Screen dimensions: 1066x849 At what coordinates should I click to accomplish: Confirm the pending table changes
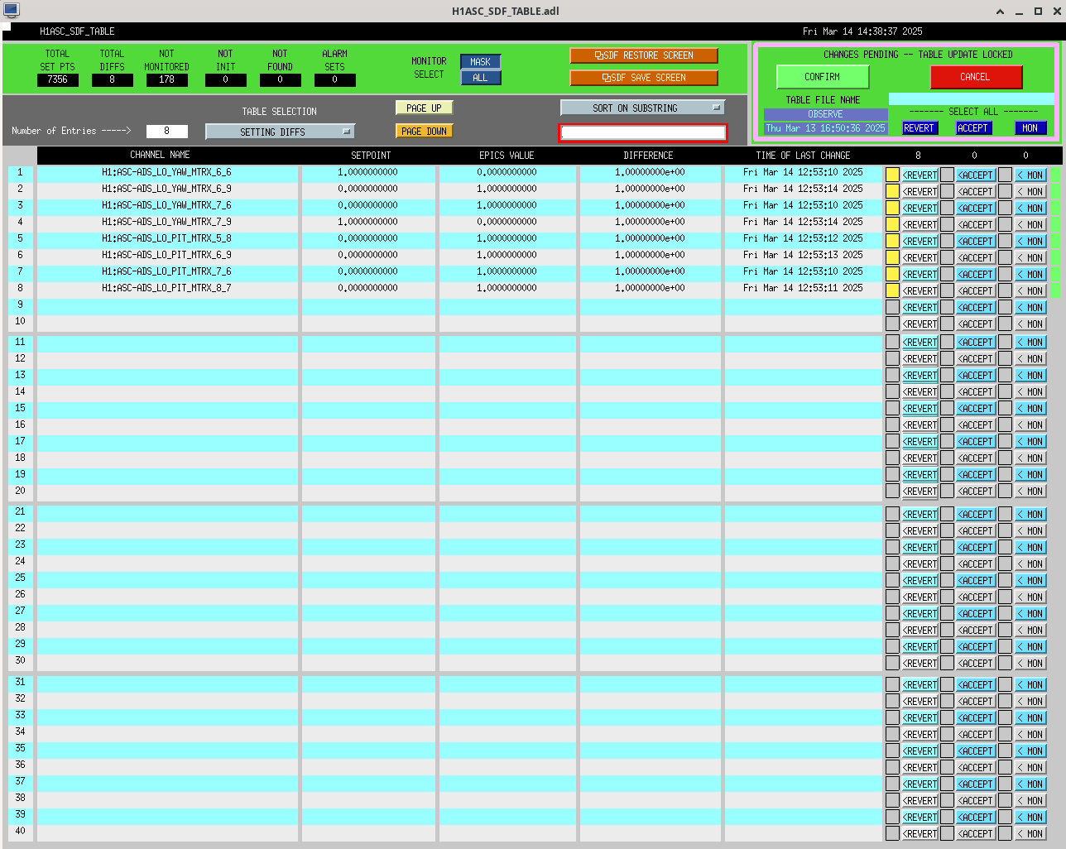pos(822,77)
